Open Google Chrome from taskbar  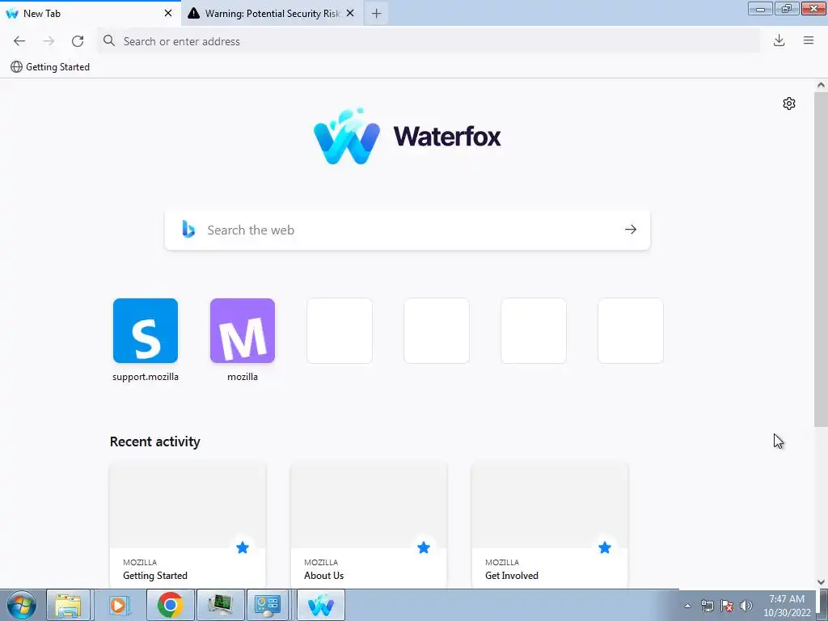[170, 605]
